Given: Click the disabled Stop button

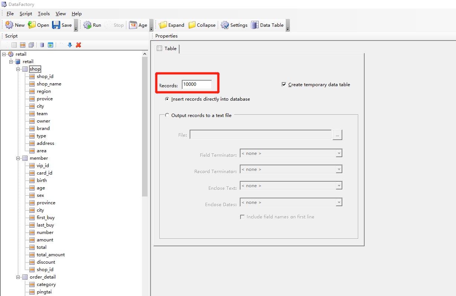Looking at the screenshot, I should coord(114,25).
